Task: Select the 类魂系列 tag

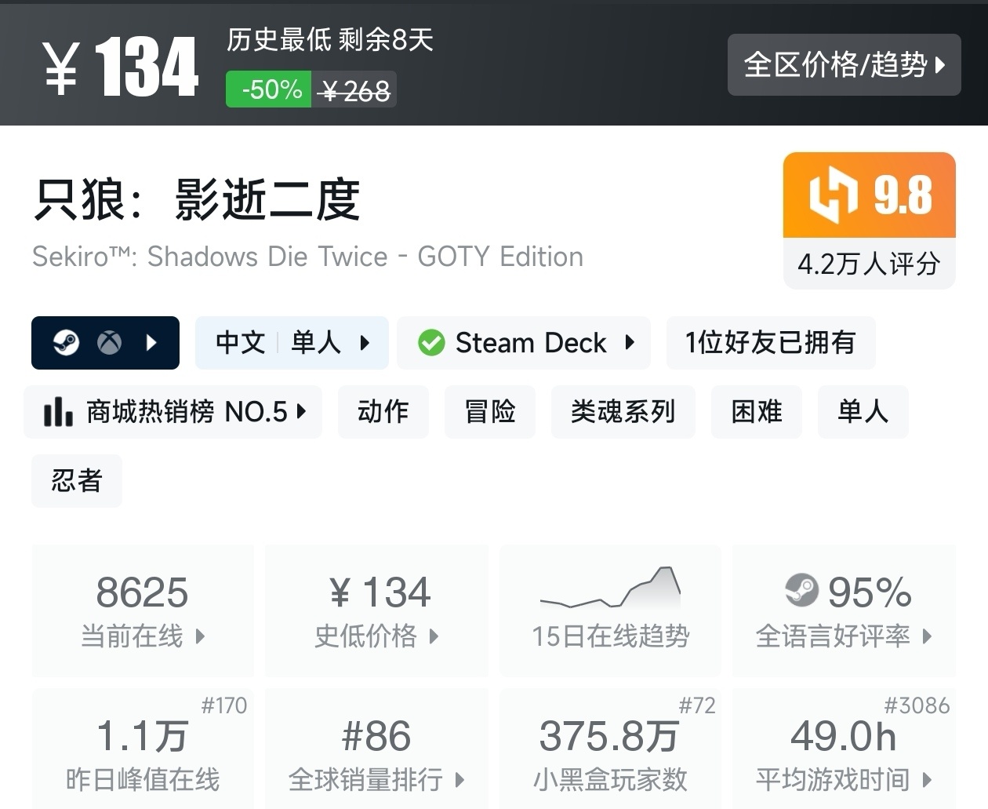Action: click(623, 412)
